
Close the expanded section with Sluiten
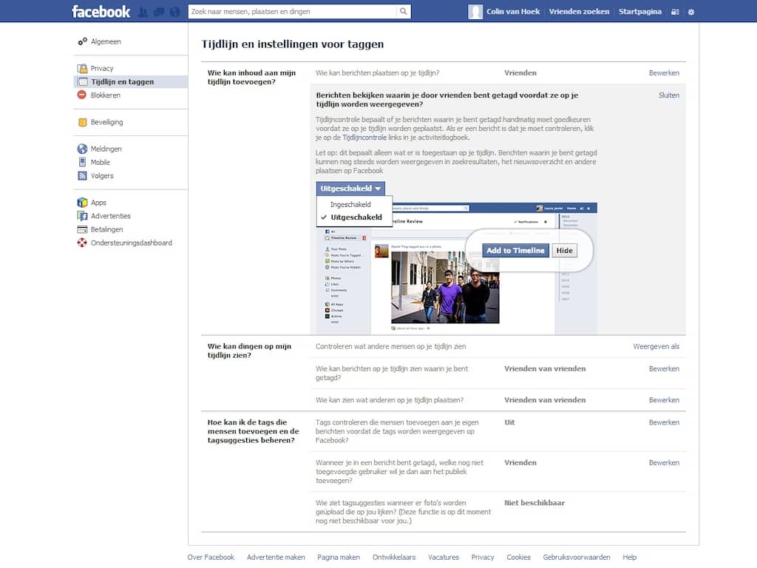[x=668, y=95]
